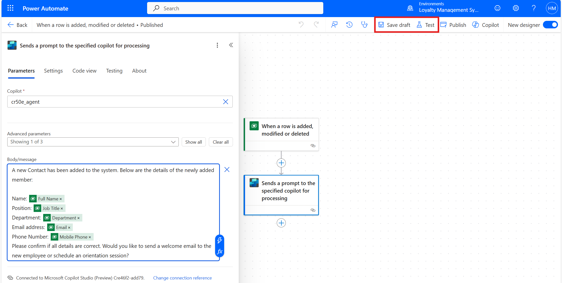Screen dimensions: 562x283
Task: Click the Show all button
Action: tap(194, 142)
